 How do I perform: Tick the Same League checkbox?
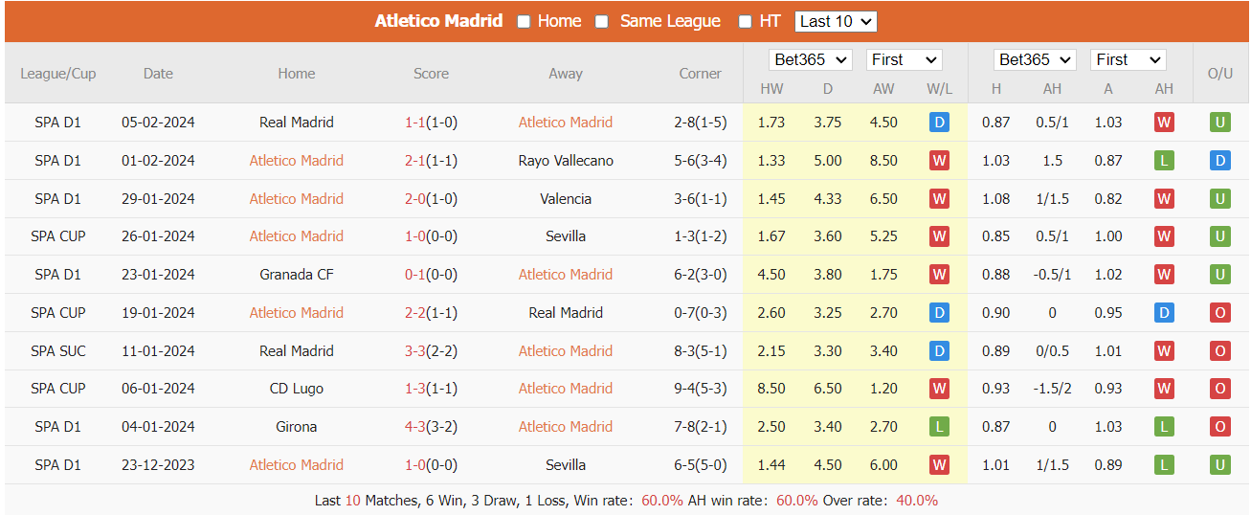coord(602,22)
